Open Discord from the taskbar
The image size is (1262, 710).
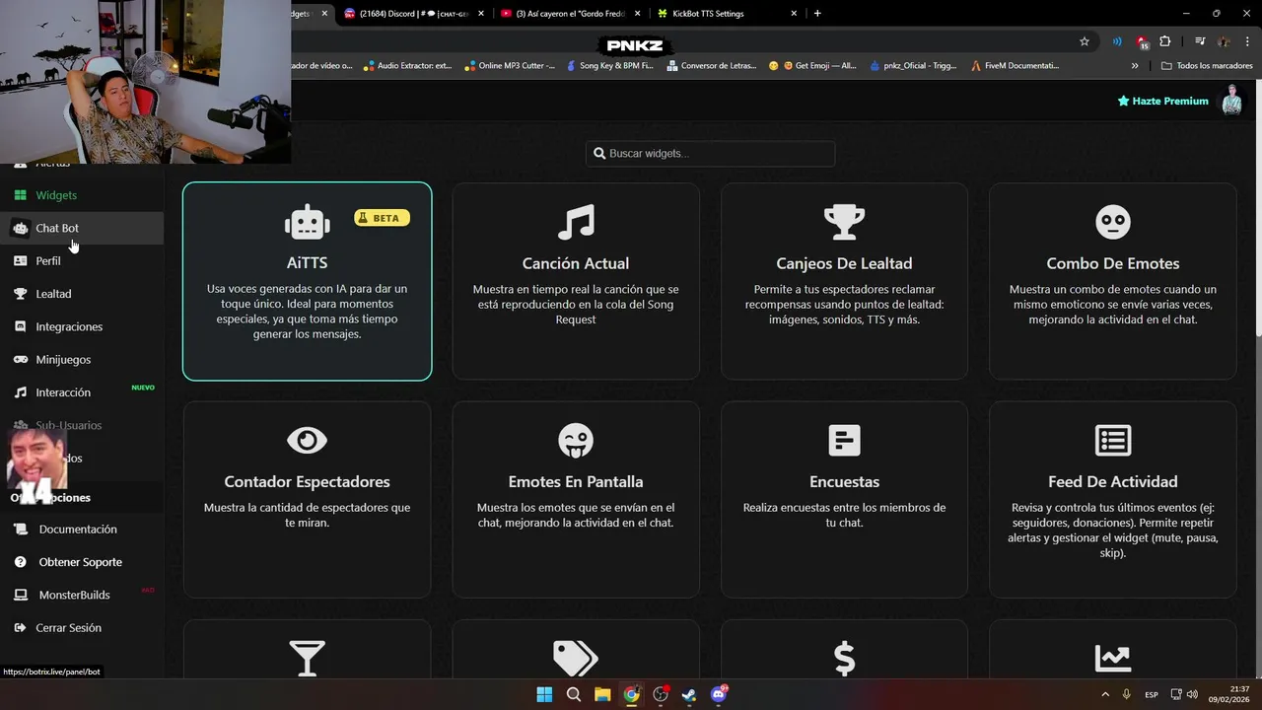click(x=719, y=694)
